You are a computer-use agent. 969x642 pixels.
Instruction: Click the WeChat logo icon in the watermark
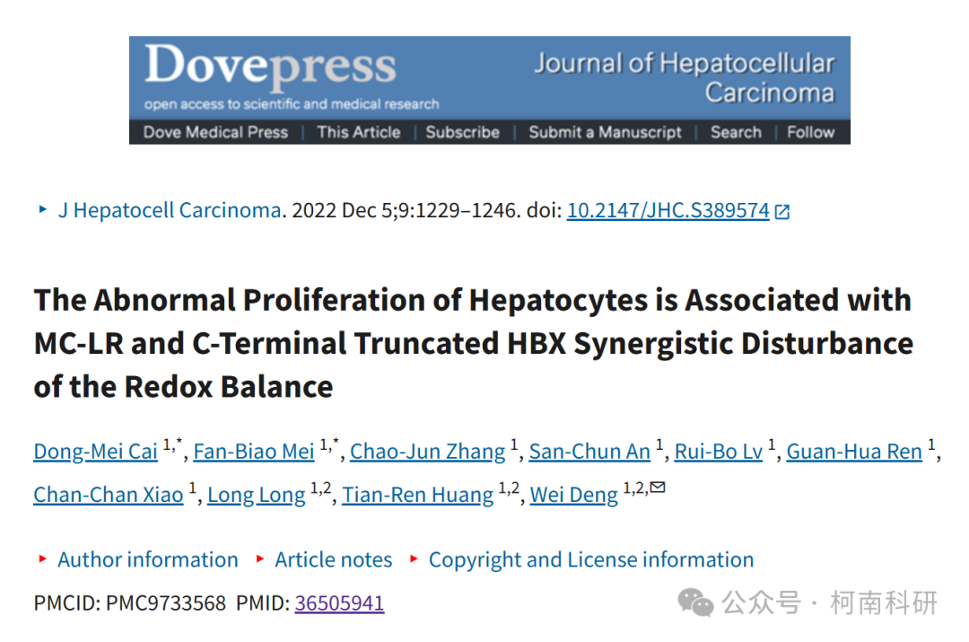(695, 602)
